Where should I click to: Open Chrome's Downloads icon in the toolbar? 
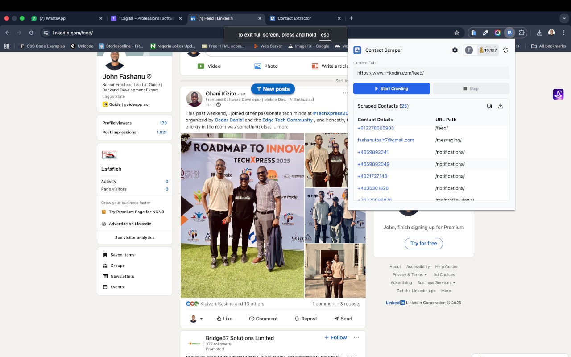click(539, 33)
